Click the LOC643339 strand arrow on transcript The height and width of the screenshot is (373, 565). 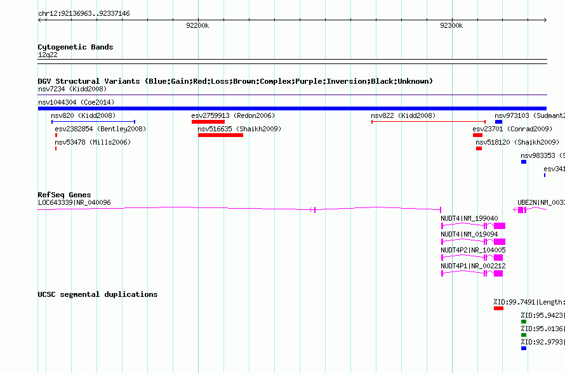point(312,209)
